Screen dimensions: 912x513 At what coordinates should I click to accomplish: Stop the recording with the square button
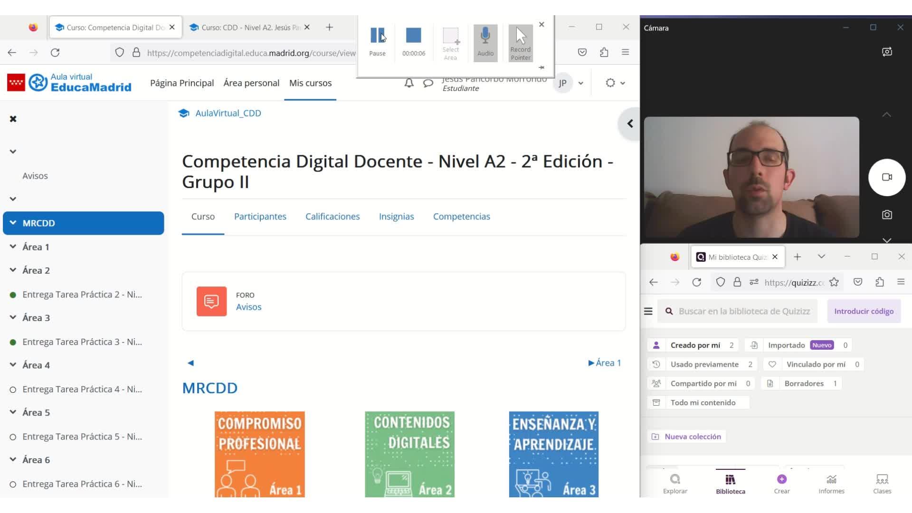(x=413, y=36)
